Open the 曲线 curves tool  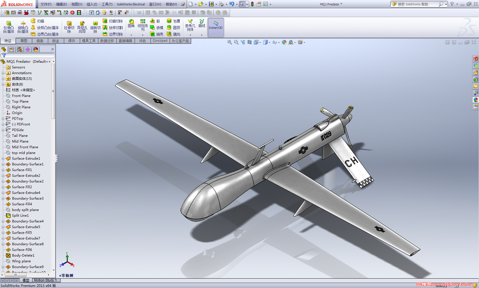[202, 24]
